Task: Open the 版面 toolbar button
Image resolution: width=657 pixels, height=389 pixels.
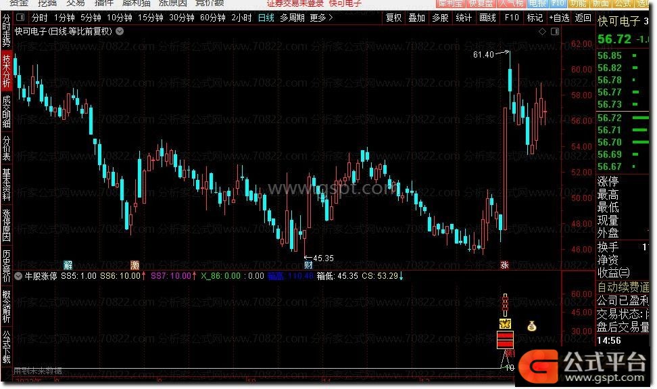Action: [x=600, y=3]
